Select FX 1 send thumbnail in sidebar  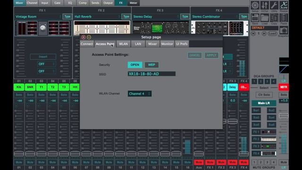tap(268, 132)
